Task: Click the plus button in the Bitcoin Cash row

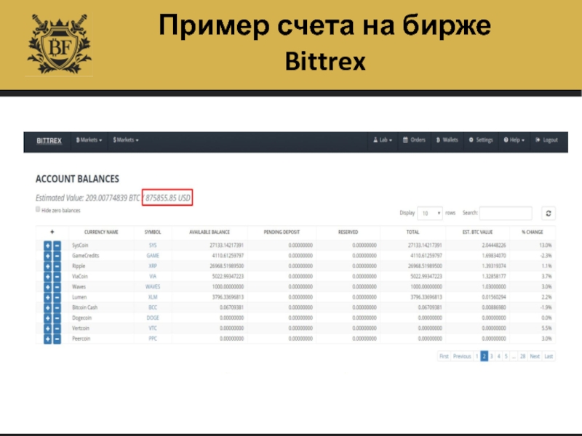Action: point(47,307)
